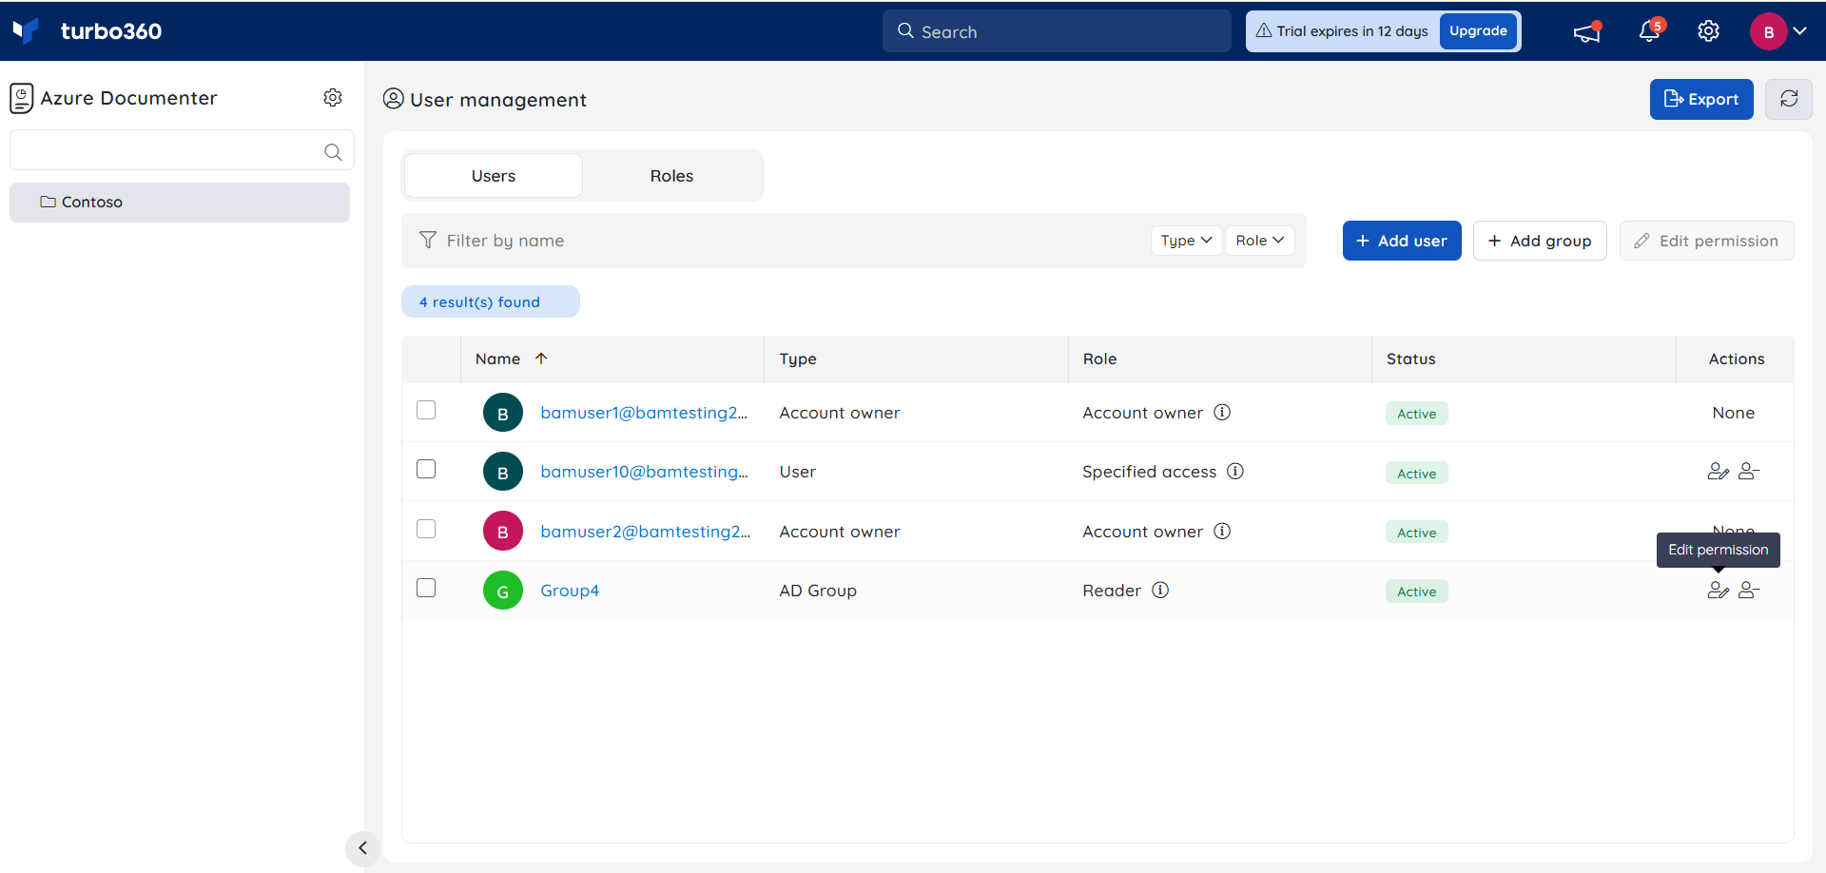This screenshot has width=1826, height=873.
Task: Click the 'AD Group' type cell
Action: pos(818,591)
